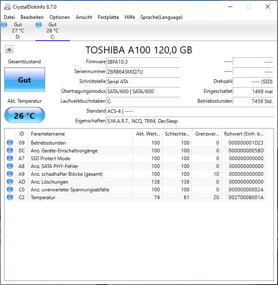The width and height of the screenshot is (278, 285).
Task: Open the Hilfe menu
Action: coord(130,17)
